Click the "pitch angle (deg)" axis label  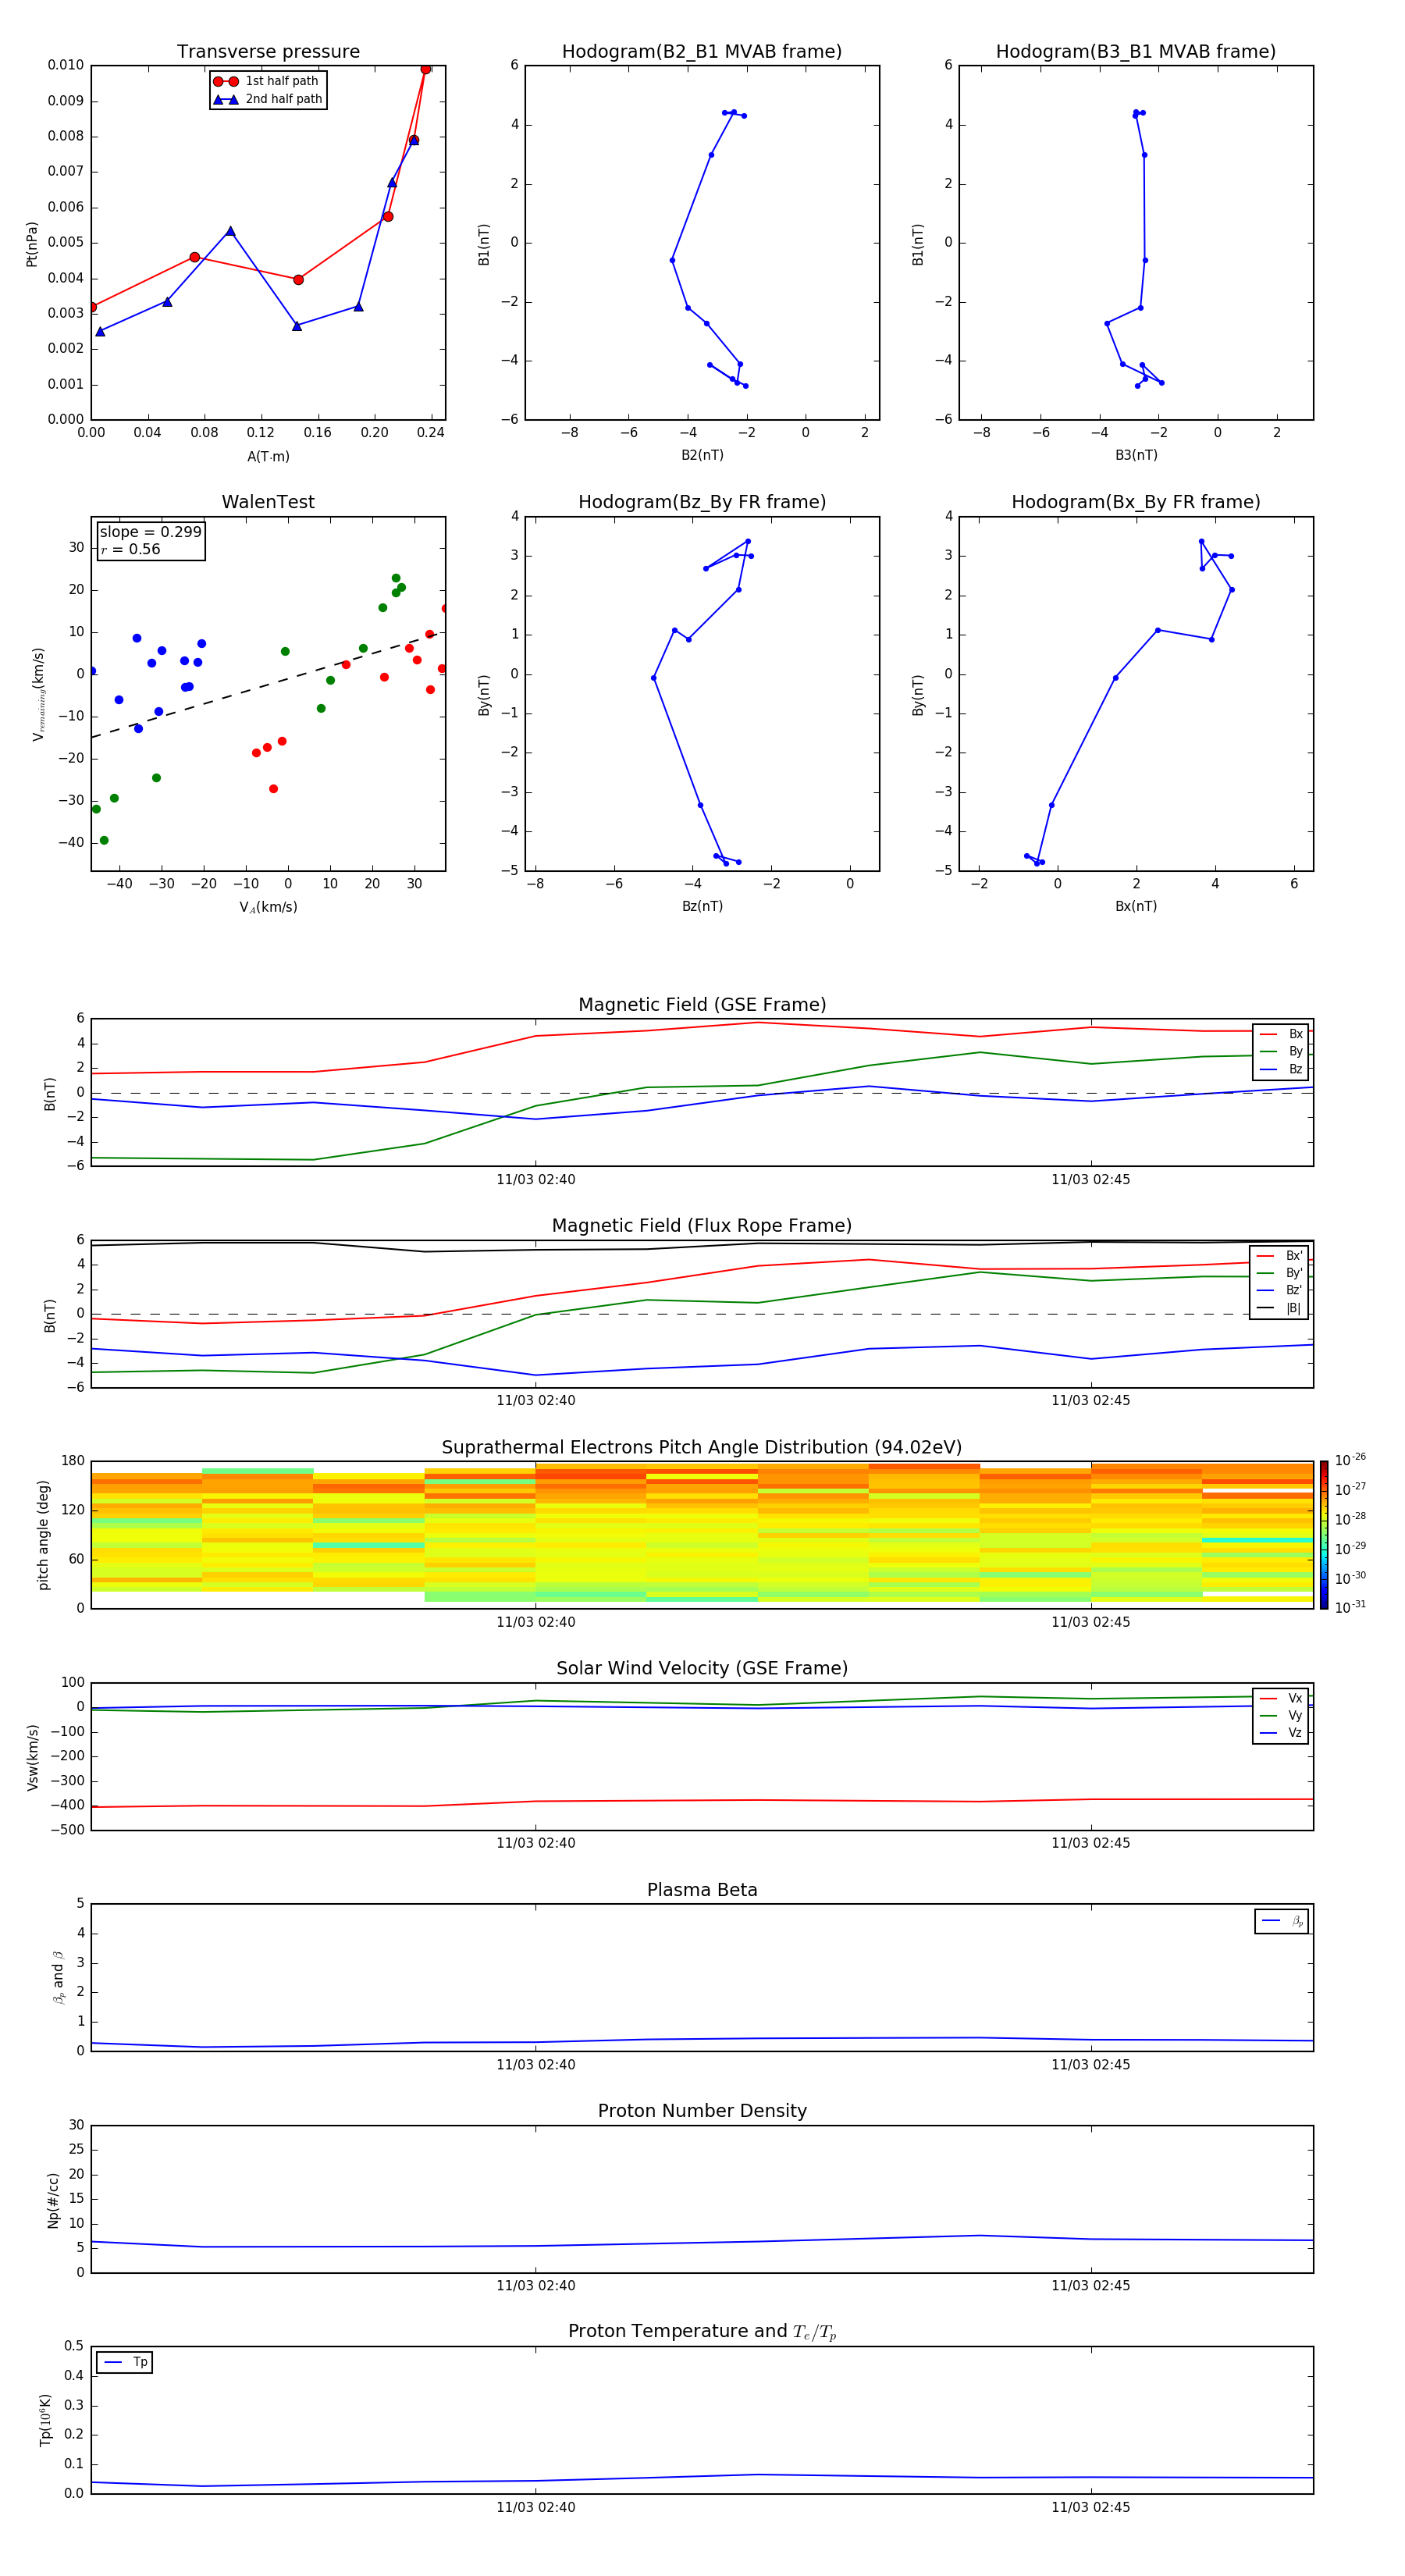[x=43, y=1535]
